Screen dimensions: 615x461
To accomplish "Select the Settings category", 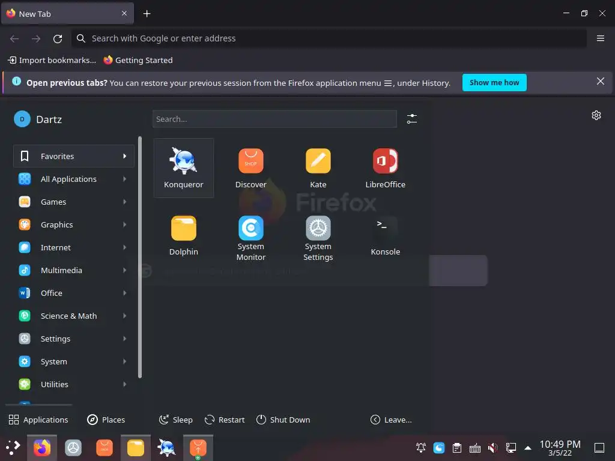I will click(74, 339).
